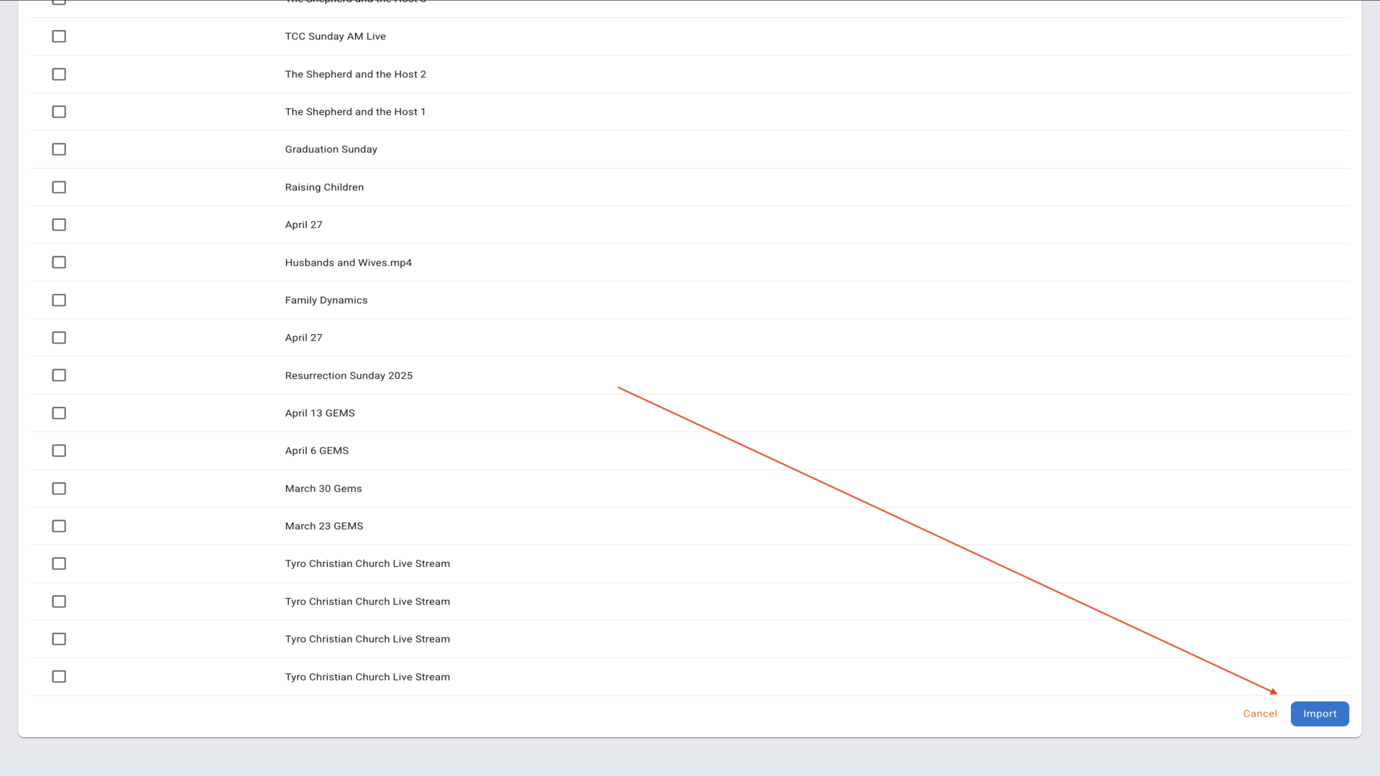Image resolution: width=1380 pixels, height=776 pixels.
Task: Enable the Graduation Sunday checkbox
Action: [x=59, y=149]
